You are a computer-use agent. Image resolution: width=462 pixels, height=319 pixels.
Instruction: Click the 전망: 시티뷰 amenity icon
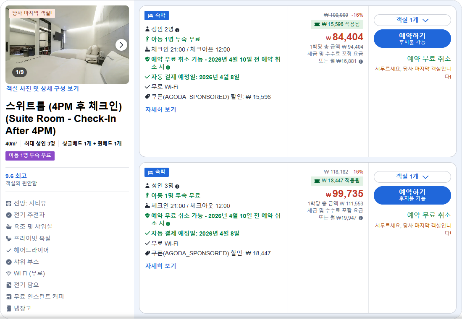(x=9, y=203)
